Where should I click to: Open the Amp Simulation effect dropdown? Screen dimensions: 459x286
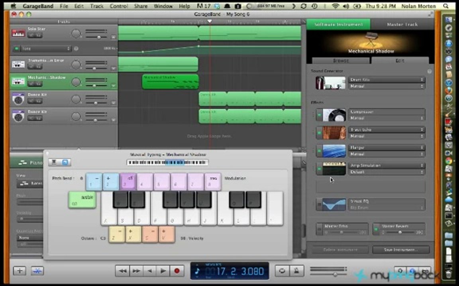click(x=386, y=165)
